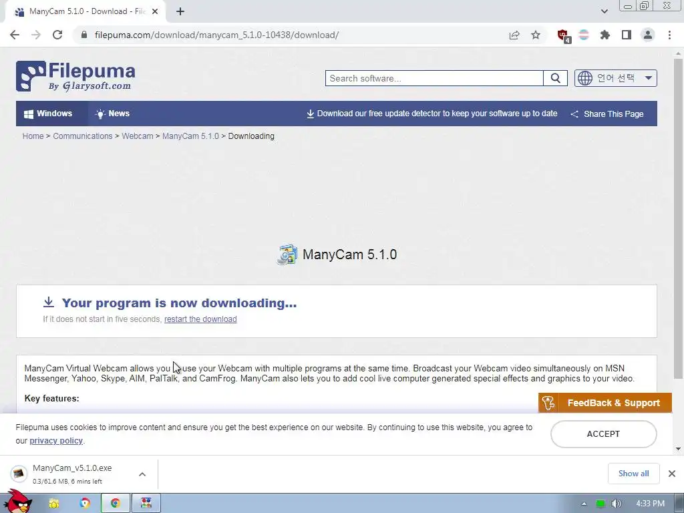Viewport: 684px width, 513px height.
Task: Click the padlock site info icon
Action: [x=84, y=35]
